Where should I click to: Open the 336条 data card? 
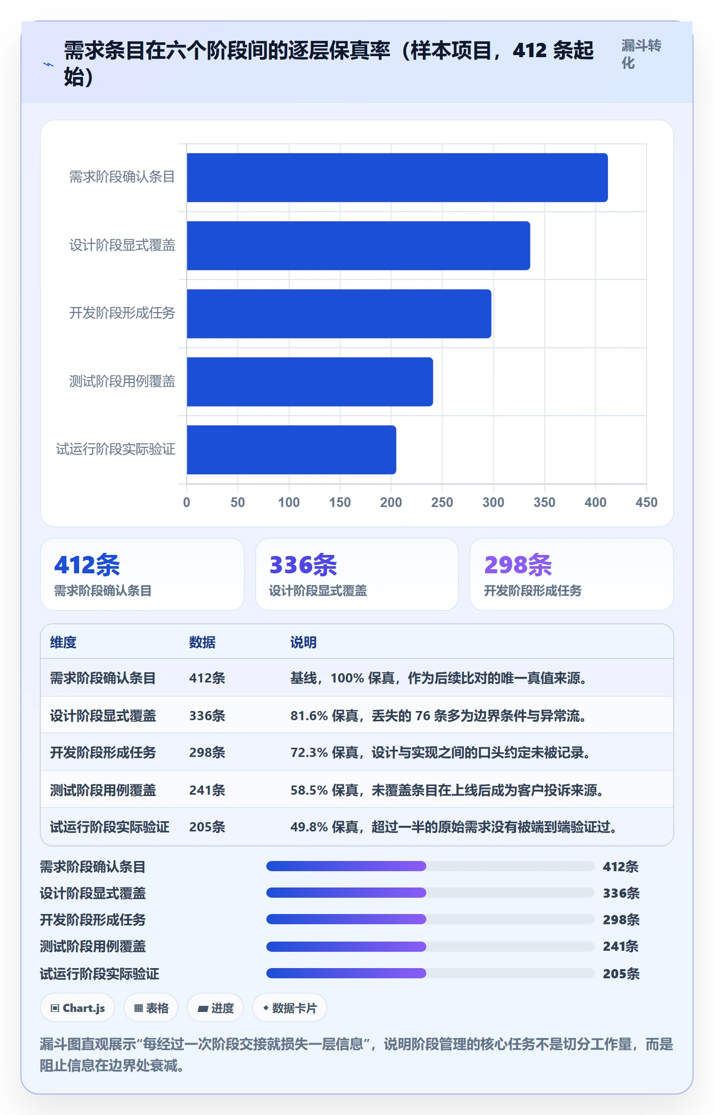[x=357, y=574]
